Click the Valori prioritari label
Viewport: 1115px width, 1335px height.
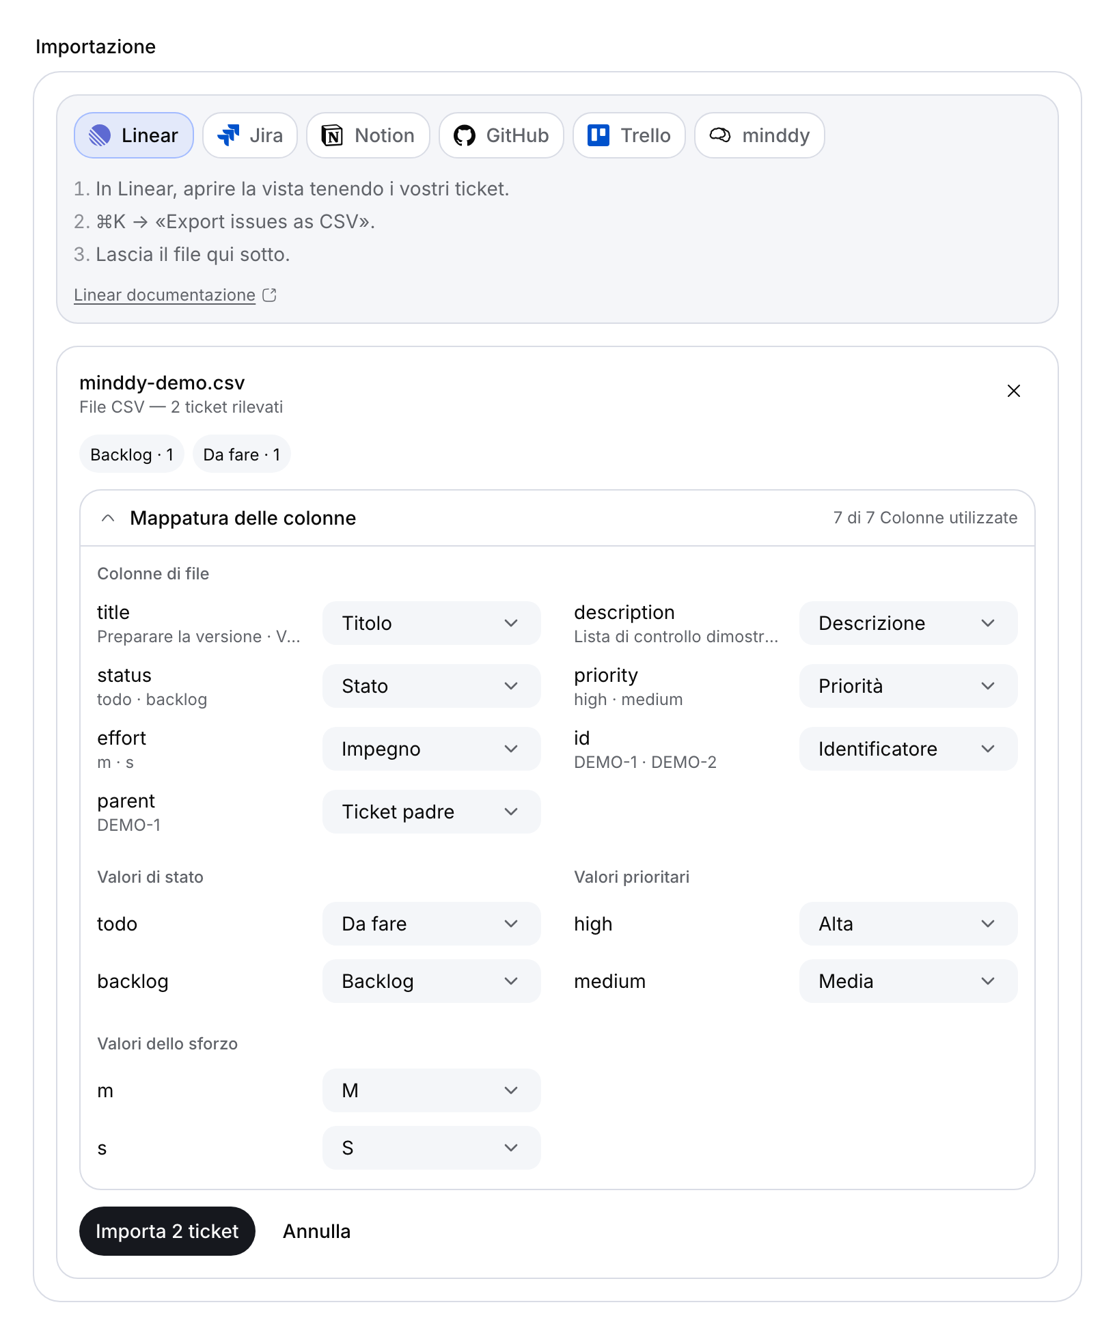pyautogui.click(x=632, y=877)
